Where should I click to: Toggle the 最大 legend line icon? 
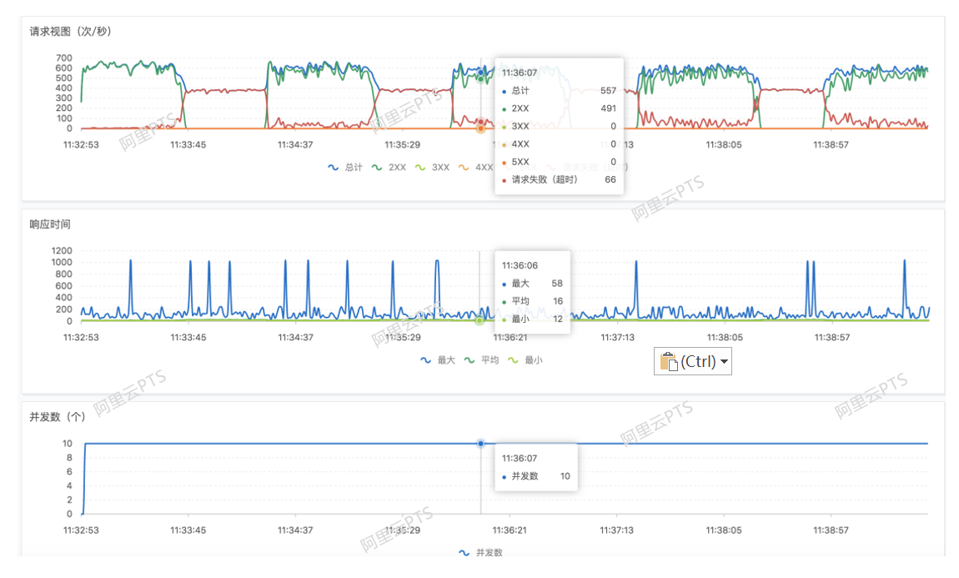tap(425, 360)
